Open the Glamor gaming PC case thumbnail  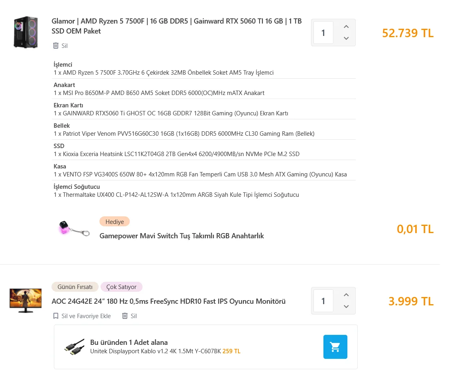coord(26,32)
